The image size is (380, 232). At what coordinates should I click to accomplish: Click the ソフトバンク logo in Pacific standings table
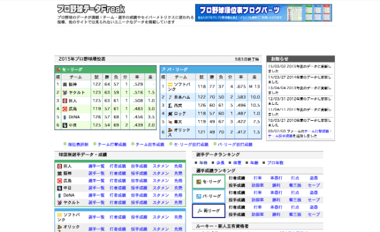[x=170, y=85]
